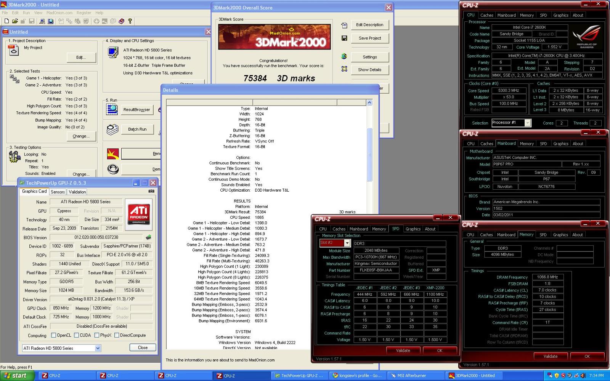Screen dimensions: 610x381
Task: Open the MadOnion.com menu
Action: click(59, 13)
